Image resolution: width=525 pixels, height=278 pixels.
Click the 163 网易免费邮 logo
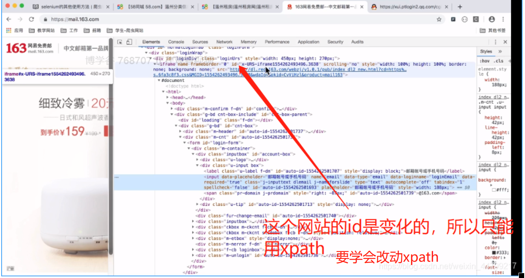(29, 48)
